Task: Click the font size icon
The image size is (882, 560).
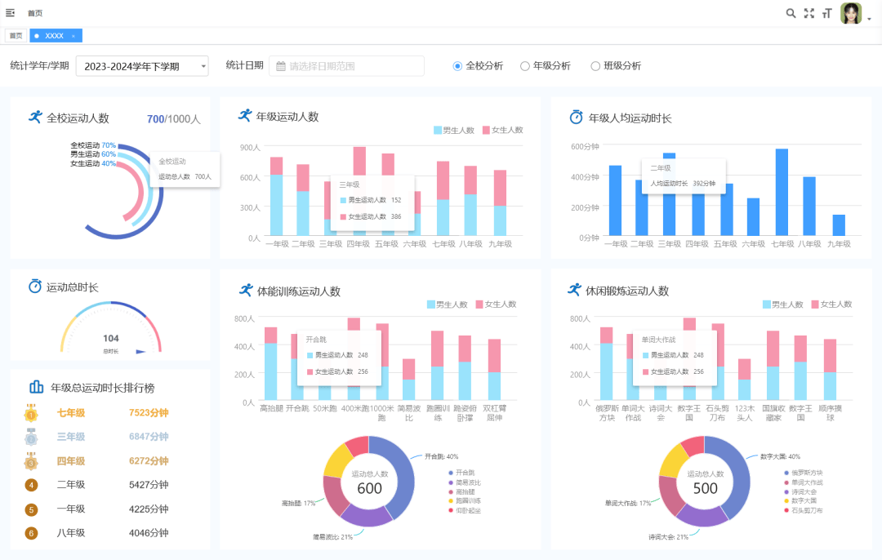Action: pos(827,13)
